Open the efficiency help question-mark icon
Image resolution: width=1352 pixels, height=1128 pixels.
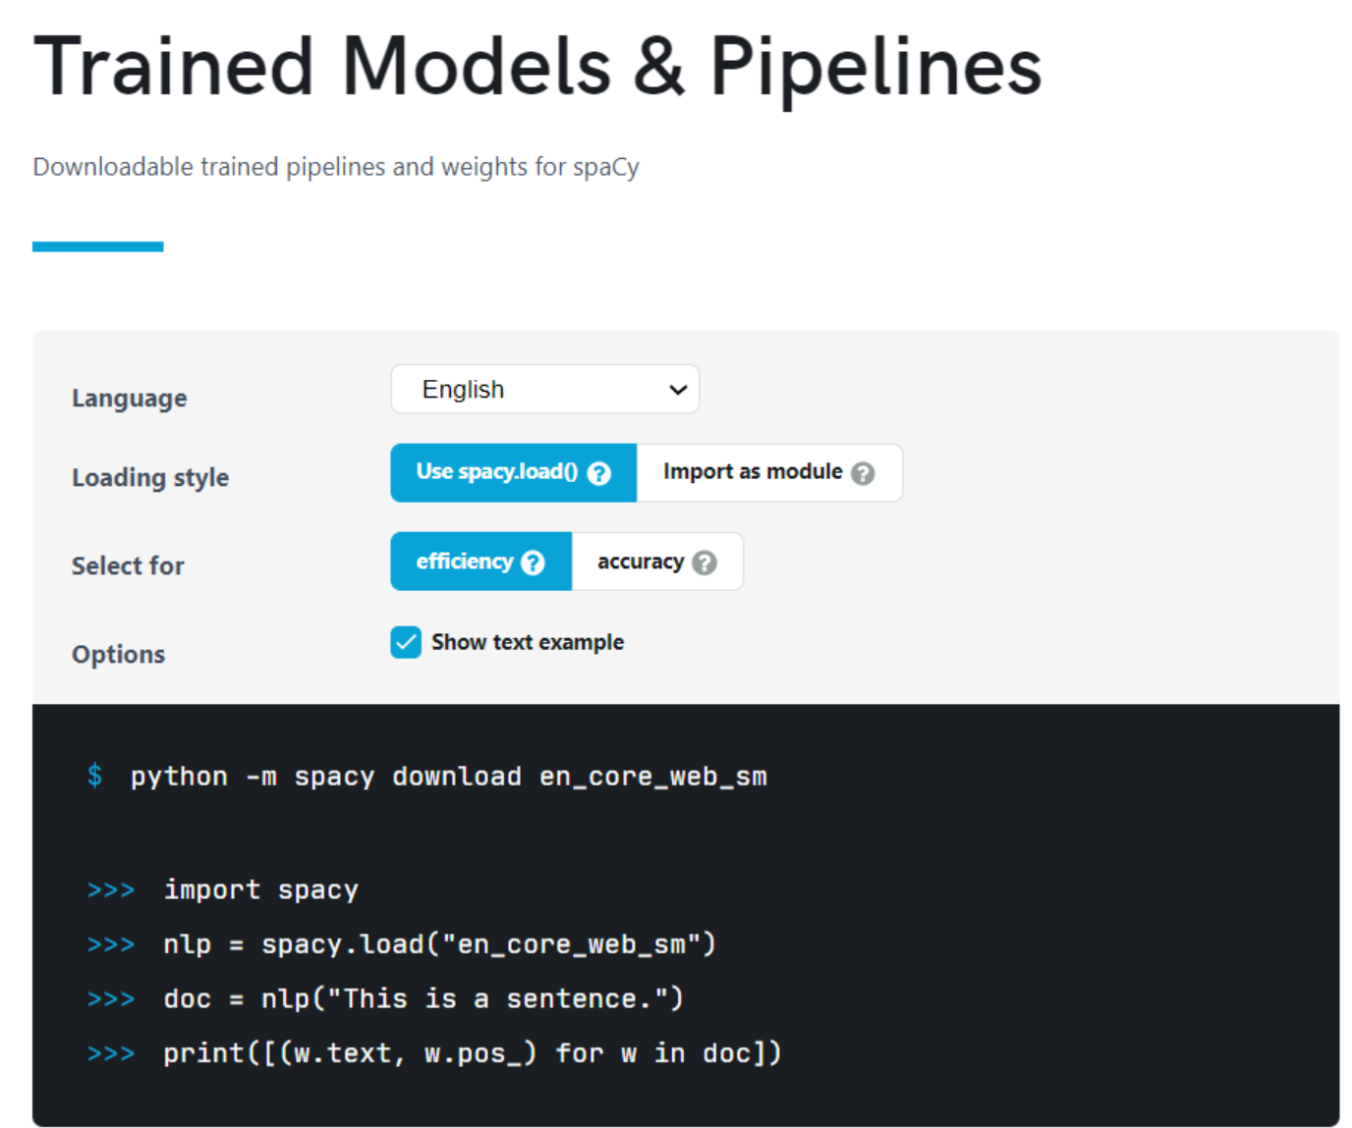[533, 563]
